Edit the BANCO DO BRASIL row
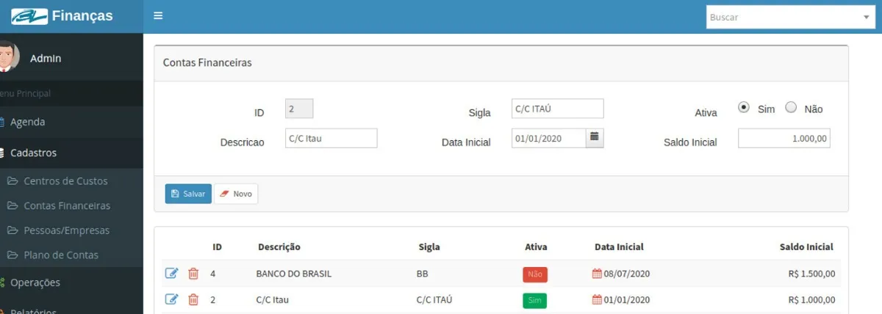The width and height of the screenshot is (882, 314). pyautogui.click(x=171, y=274)
